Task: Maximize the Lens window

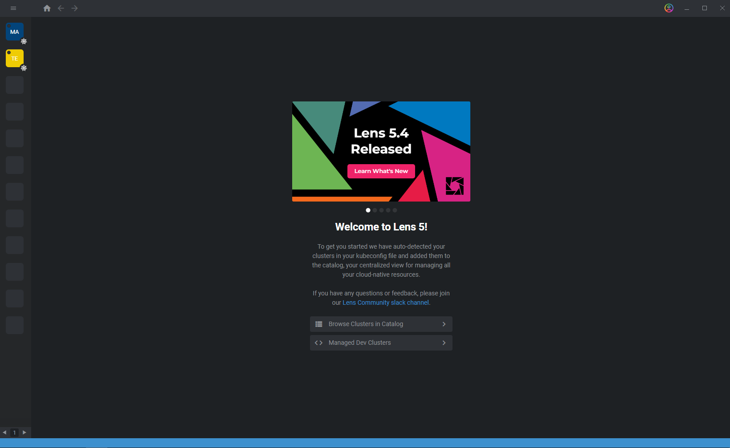Action: tap(705, 8)
